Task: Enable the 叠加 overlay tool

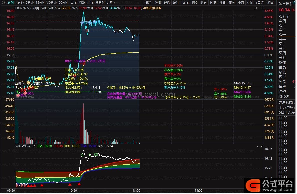Action: (158, 3)
